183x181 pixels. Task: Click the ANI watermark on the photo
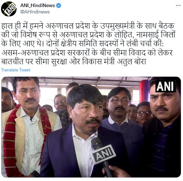165,86
